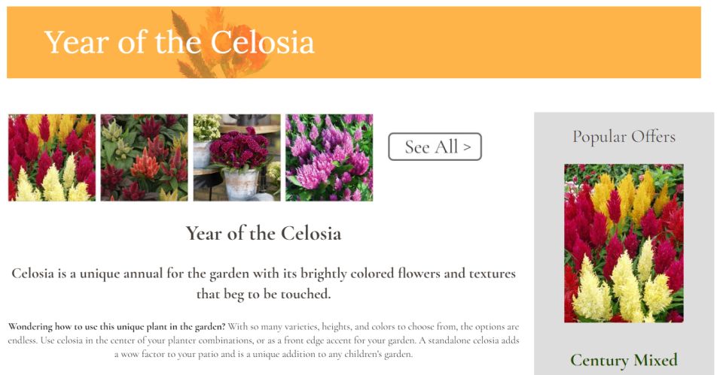Follow the Century Mixed product link
Viewport: 723px width, 375px height.
point(624,360)
